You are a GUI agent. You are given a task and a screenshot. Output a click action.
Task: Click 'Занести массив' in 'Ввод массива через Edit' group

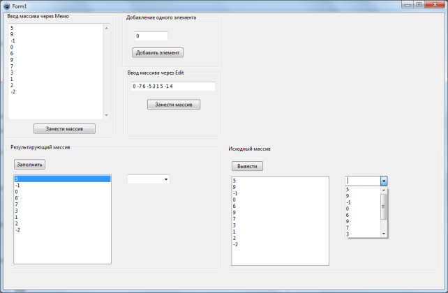[x=174, y=105]
